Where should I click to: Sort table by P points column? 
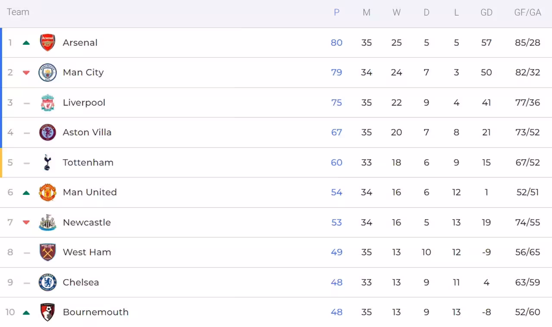click(336, 13)
